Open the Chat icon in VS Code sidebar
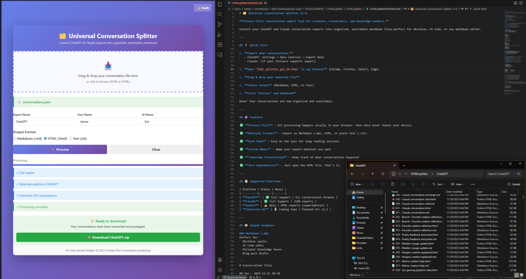This screenshot has height=279, width=526. coord(220,54)
